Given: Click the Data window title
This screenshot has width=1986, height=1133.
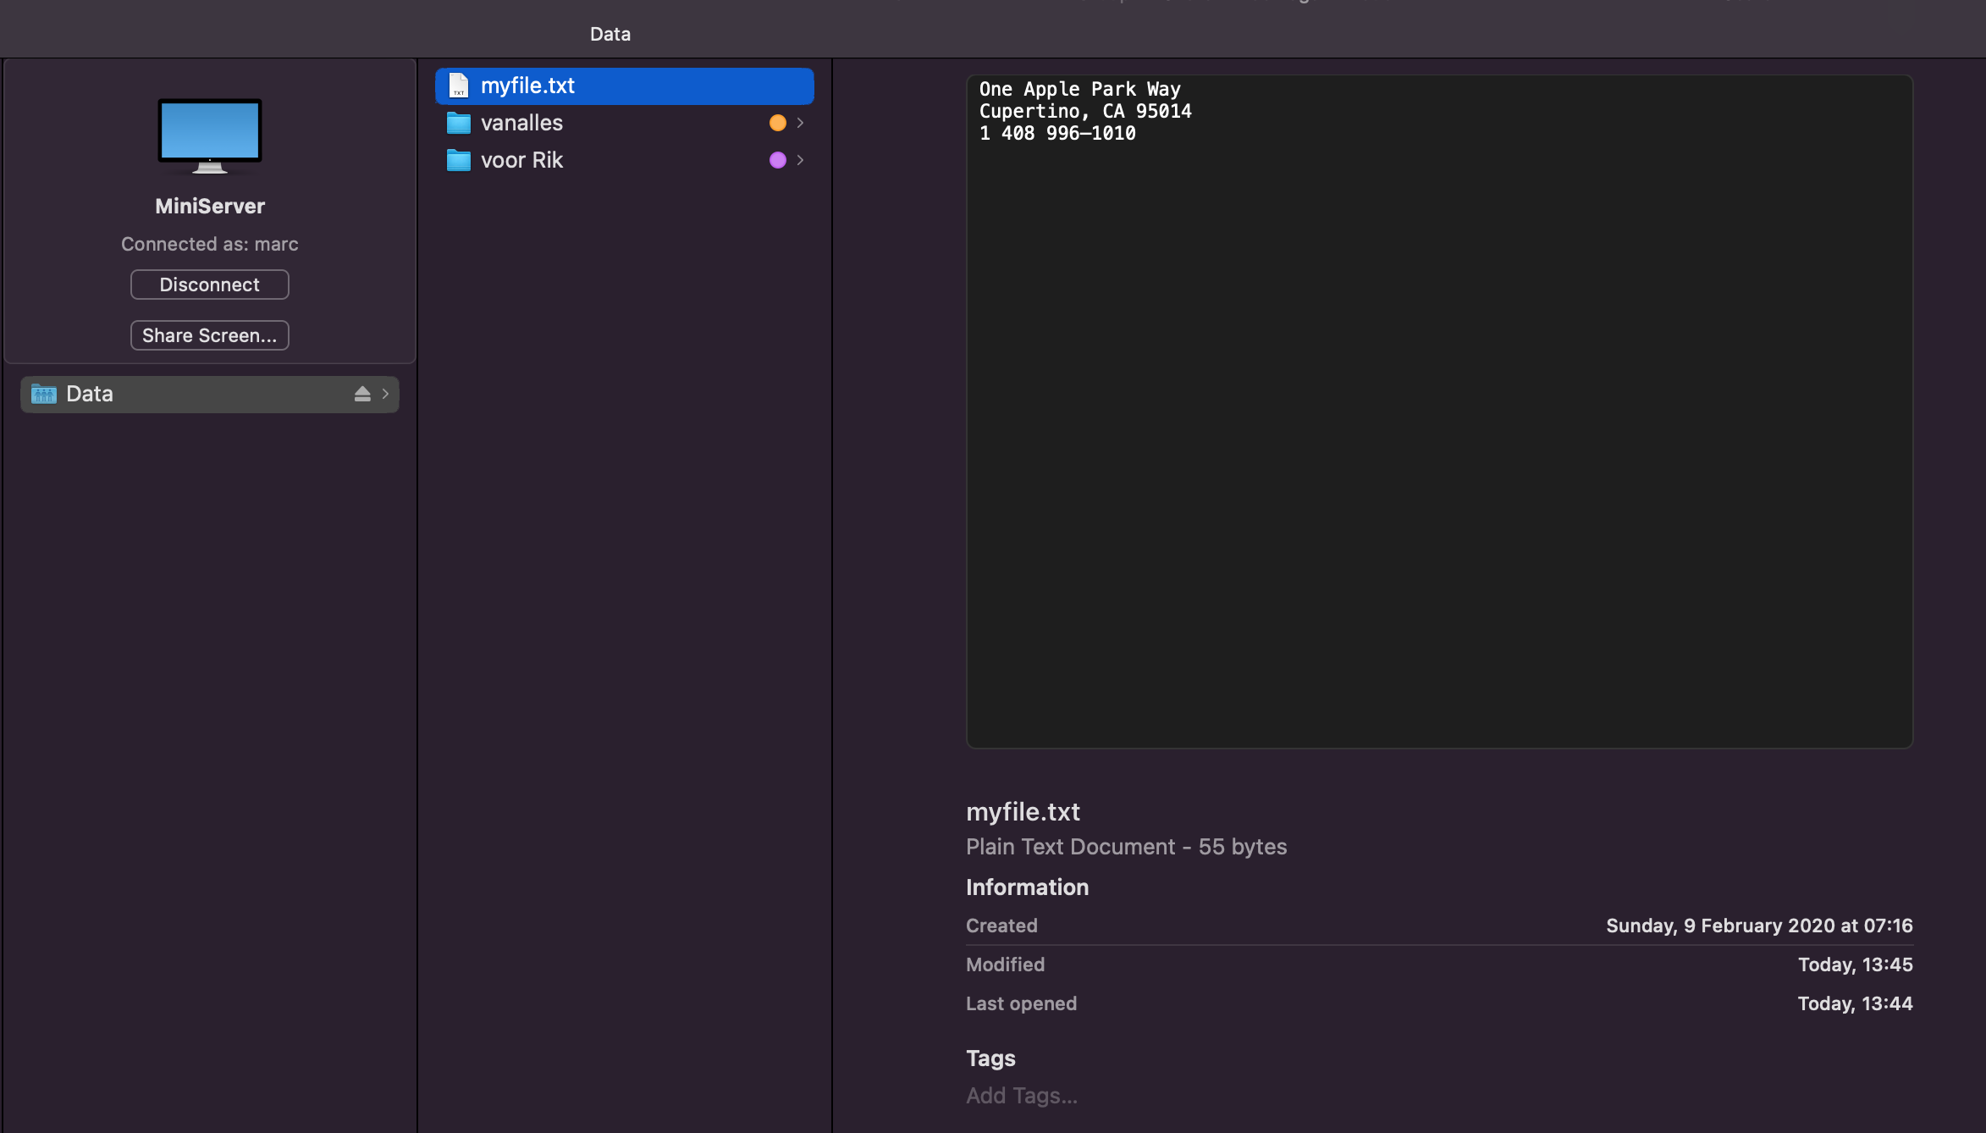Looking at the screenshot, I should point(610,34).
